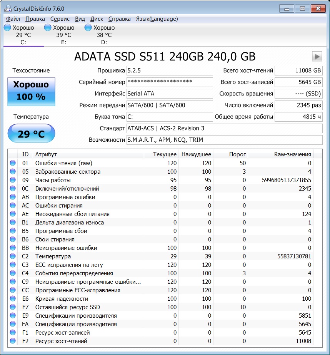Select raw value 55837130781 in Температура row
Screen dimensions: 330x355
point(294,256)
